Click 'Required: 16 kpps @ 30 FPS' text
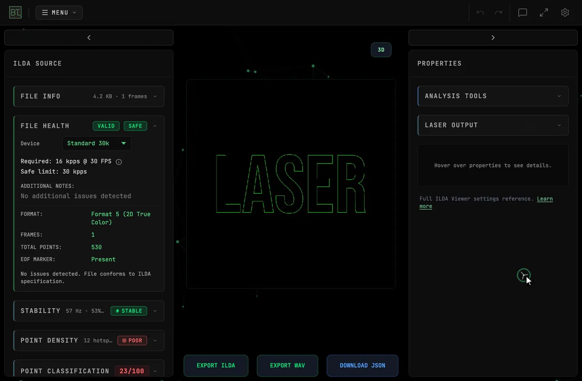The image size is (582, 381). (x=66, y=161)
